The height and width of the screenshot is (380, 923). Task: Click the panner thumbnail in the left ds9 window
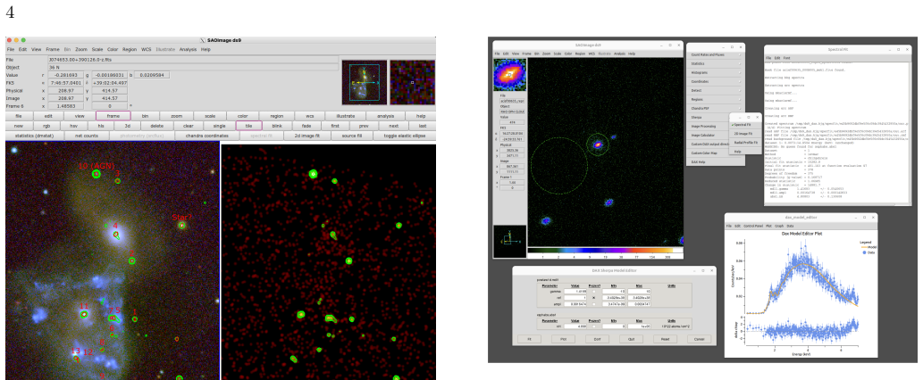coord(365,80)
